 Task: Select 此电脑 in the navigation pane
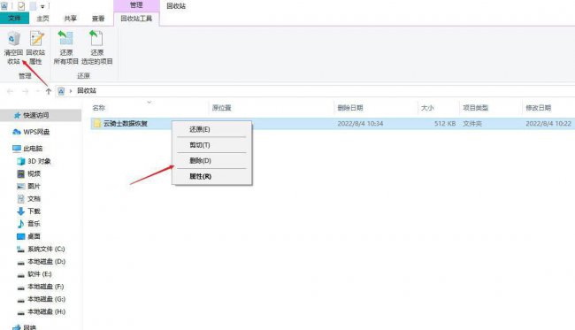(x=33, y=149)
